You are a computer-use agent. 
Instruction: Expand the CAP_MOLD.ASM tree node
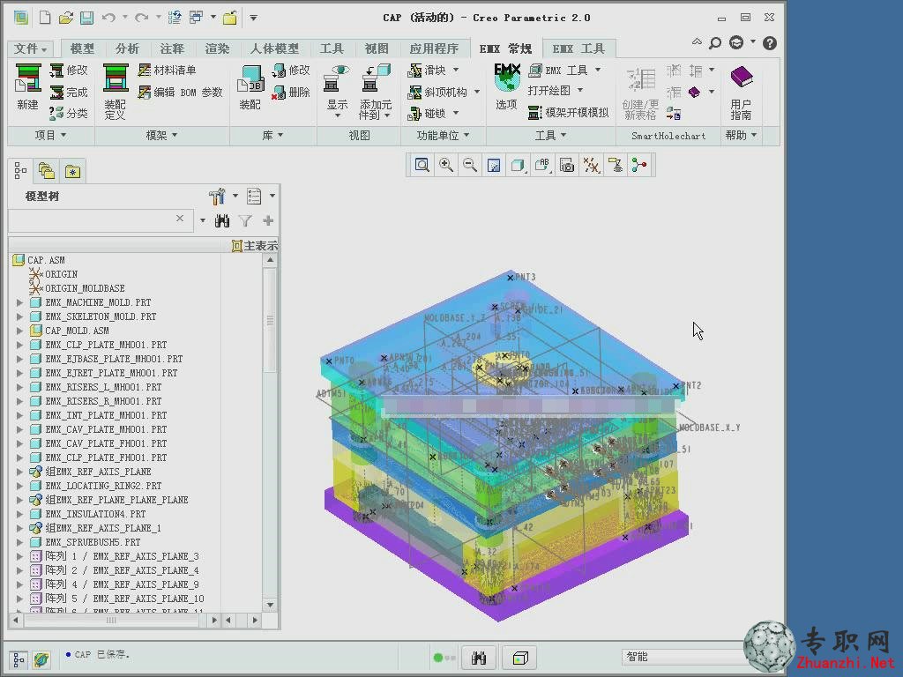(x=19, y=331)
